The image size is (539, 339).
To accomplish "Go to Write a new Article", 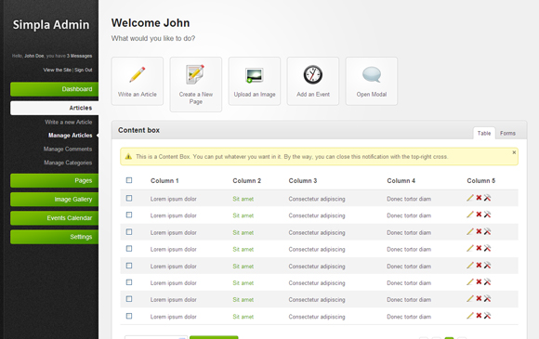I will tap(69, 122).
